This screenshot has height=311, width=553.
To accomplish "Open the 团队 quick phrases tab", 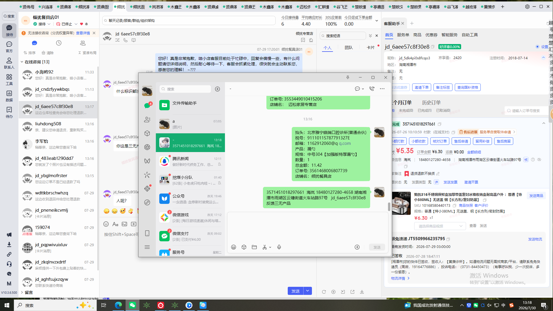I will tap(349, 48).
